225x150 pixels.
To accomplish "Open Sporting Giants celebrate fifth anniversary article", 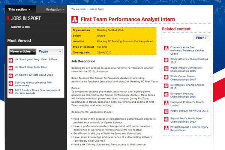I will pyautogui.click(x=33, y=84).
